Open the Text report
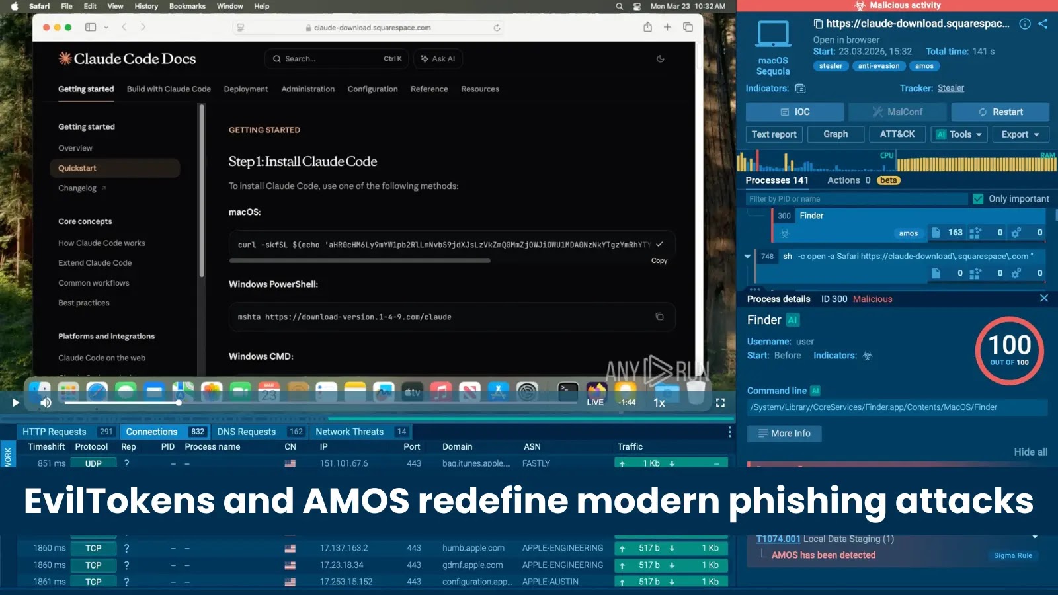 (x=774, y=134)
